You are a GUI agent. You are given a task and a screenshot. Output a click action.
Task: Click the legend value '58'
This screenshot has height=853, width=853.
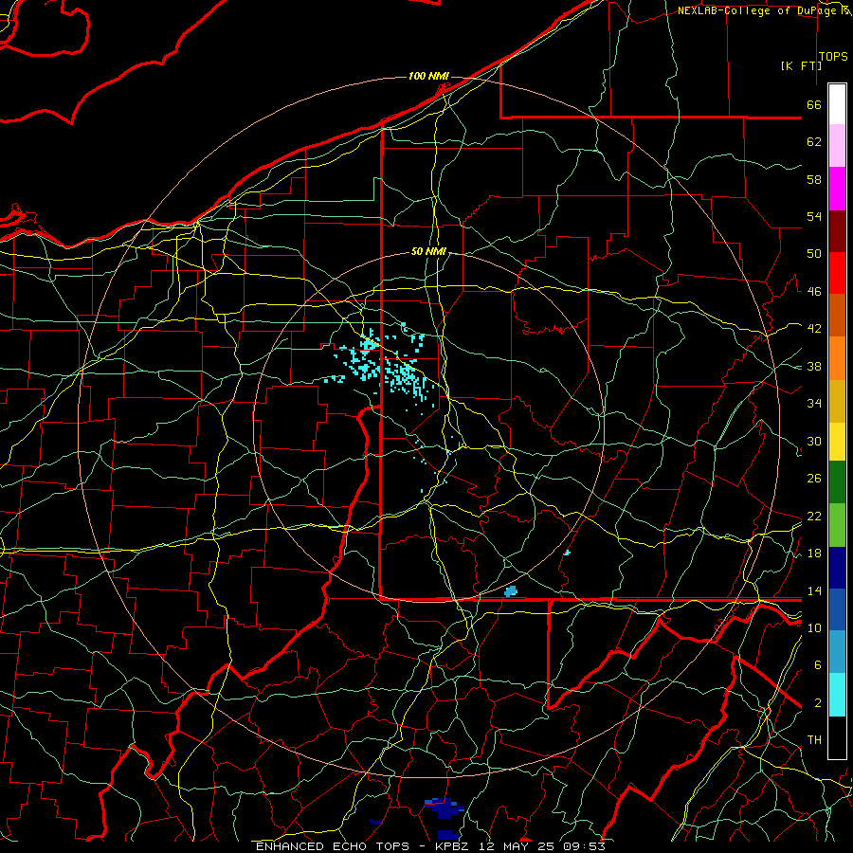pos(814,179)
